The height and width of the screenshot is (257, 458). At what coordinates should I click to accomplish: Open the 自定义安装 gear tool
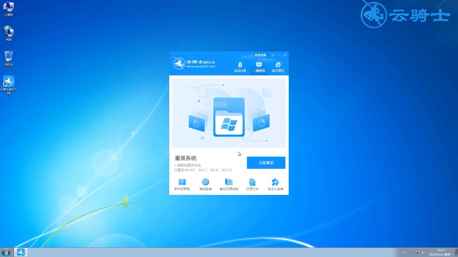point(276,184)
